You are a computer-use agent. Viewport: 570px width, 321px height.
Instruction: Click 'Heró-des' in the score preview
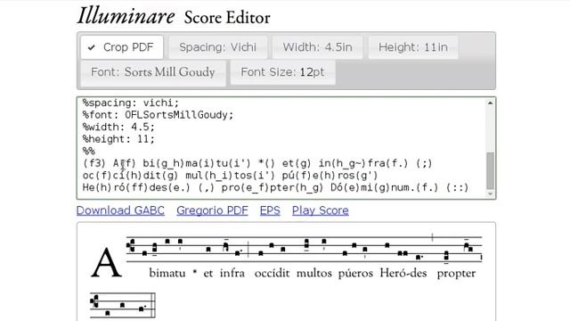point(403,273)
